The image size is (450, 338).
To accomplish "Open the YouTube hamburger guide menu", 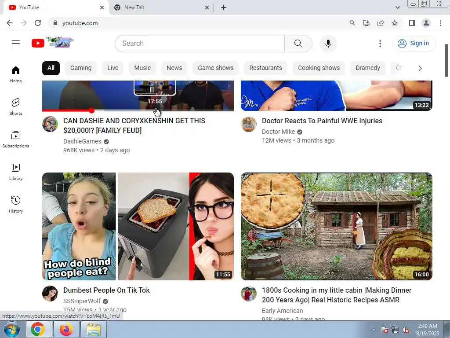I will pyautogui.click(x=16, y=44).
